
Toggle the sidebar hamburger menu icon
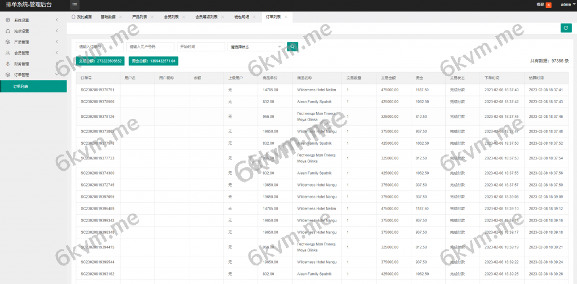(75, 5)
